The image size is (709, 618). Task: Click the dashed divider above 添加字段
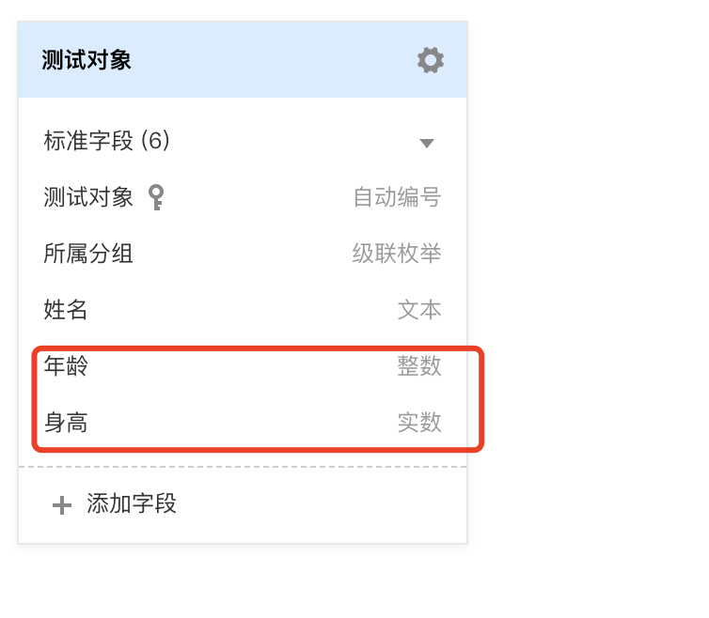point(243,467)
